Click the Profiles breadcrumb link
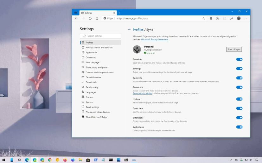The width and height of the screenshot is (262, 163). (x=138, y=30)
